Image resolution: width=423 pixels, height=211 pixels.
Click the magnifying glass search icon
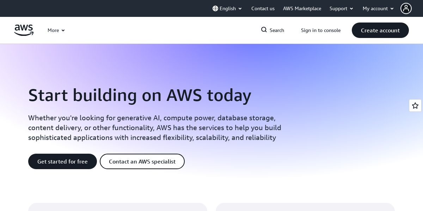(x=264, y=30)
